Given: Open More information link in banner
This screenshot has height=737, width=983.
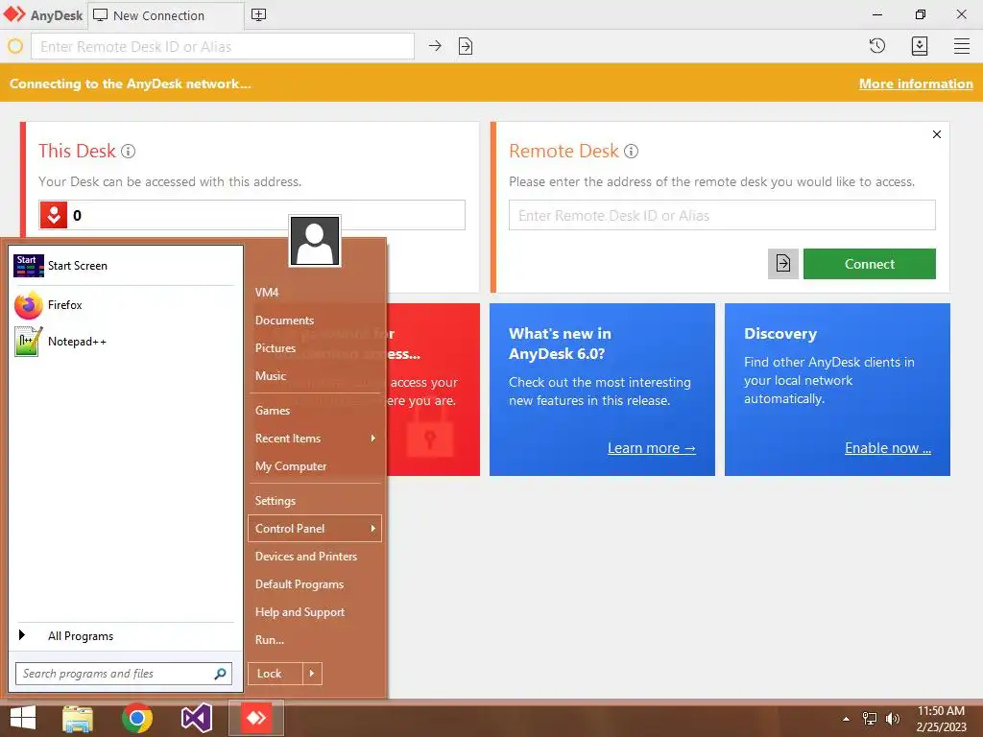Looking at the screenshot, I should tap(916, 84).
